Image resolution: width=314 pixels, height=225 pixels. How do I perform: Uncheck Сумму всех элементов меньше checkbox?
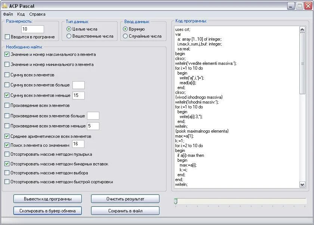(x=7, y=95)
